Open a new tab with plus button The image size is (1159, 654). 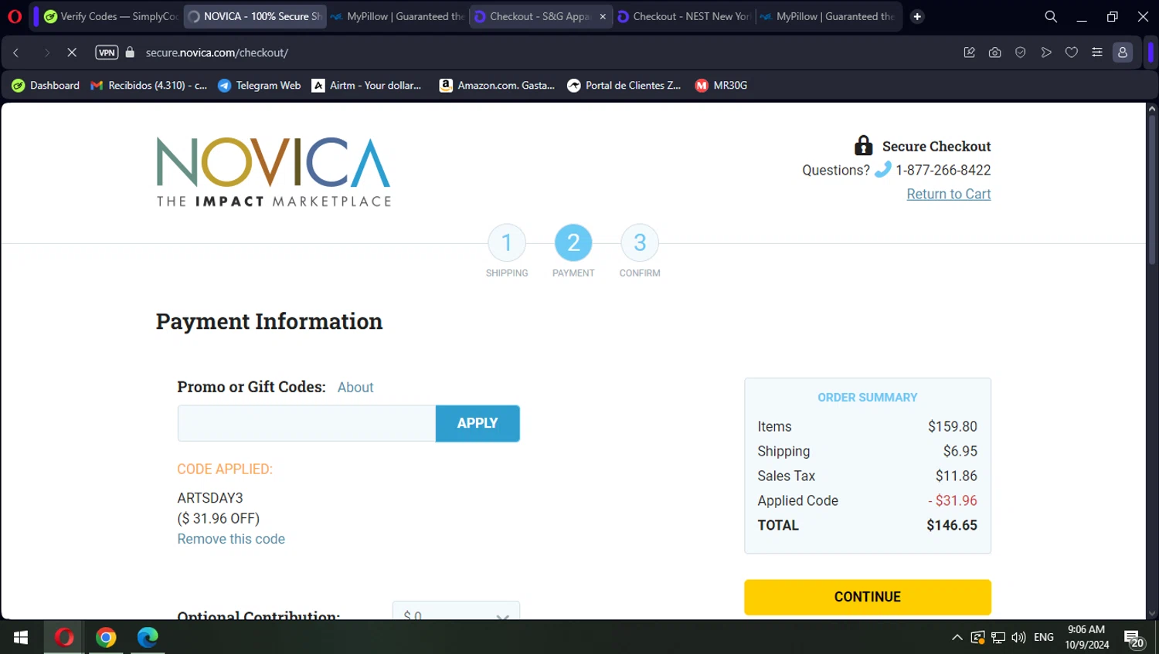pos(917,16)
